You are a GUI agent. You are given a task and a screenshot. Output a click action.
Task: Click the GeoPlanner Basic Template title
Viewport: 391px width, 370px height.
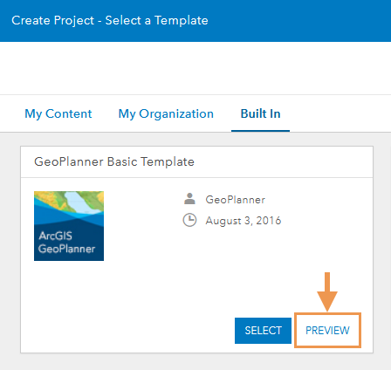click(x=114, y=161)
